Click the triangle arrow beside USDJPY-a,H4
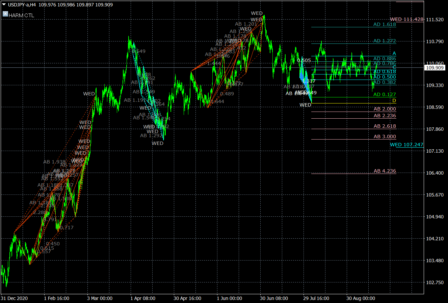Viewport: 448px width, 303px height. (4, 5)
